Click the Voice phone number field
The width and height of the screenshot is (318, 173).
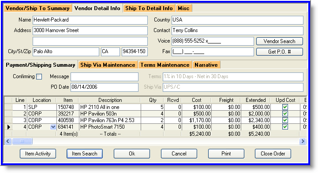tap(213, 41)
